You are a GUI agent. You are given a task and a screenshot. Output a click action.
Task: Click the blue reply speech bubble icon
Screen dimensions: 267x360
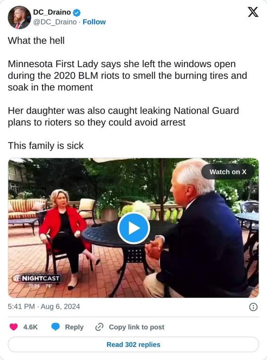[55, 327]
